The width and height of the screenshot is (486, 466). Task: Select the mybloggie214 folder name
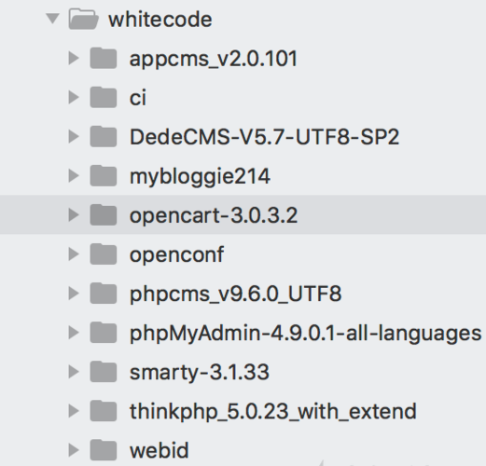tap(200, 177)
